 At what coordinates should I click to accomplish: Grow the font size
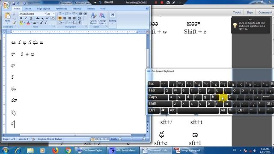[x=41, y=23]
